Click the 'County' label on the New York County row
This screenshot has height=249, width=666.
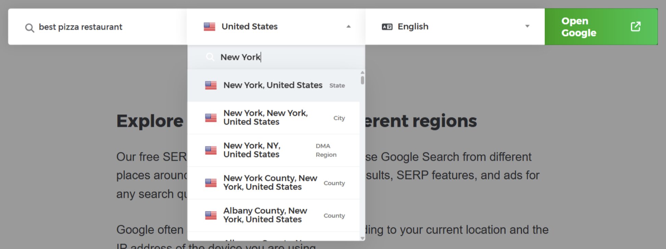(x=334, y=183)
